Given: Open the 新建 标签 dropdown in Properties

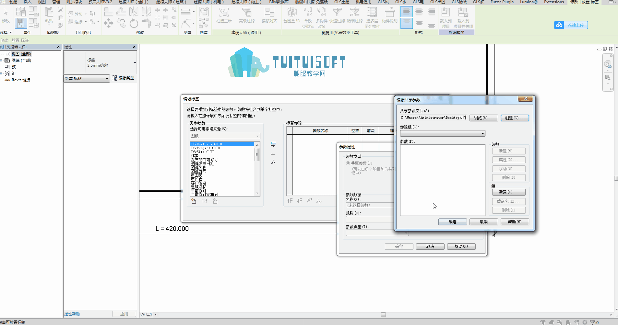Looking at the screenshot, I should pos(87,78).
